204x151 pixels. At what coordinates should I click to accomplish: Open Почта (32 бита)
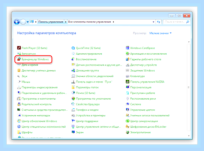click(86, 93)
